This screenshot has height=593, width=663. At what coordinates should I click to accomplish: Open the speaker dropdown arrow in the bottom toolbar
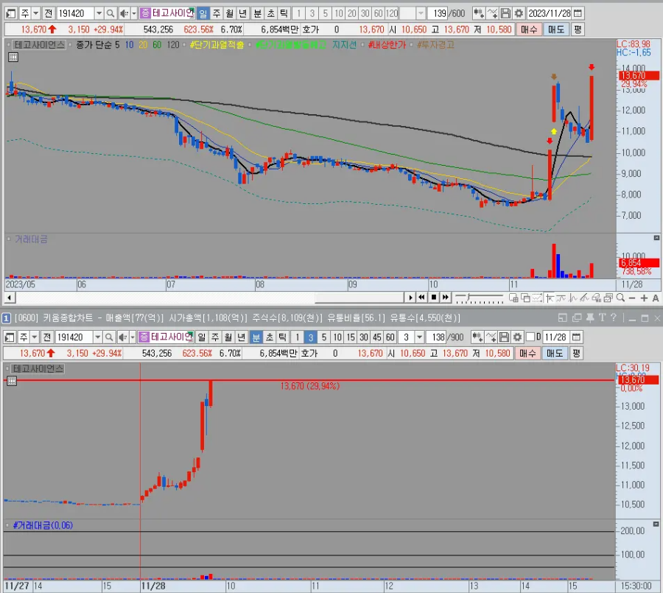133,337
